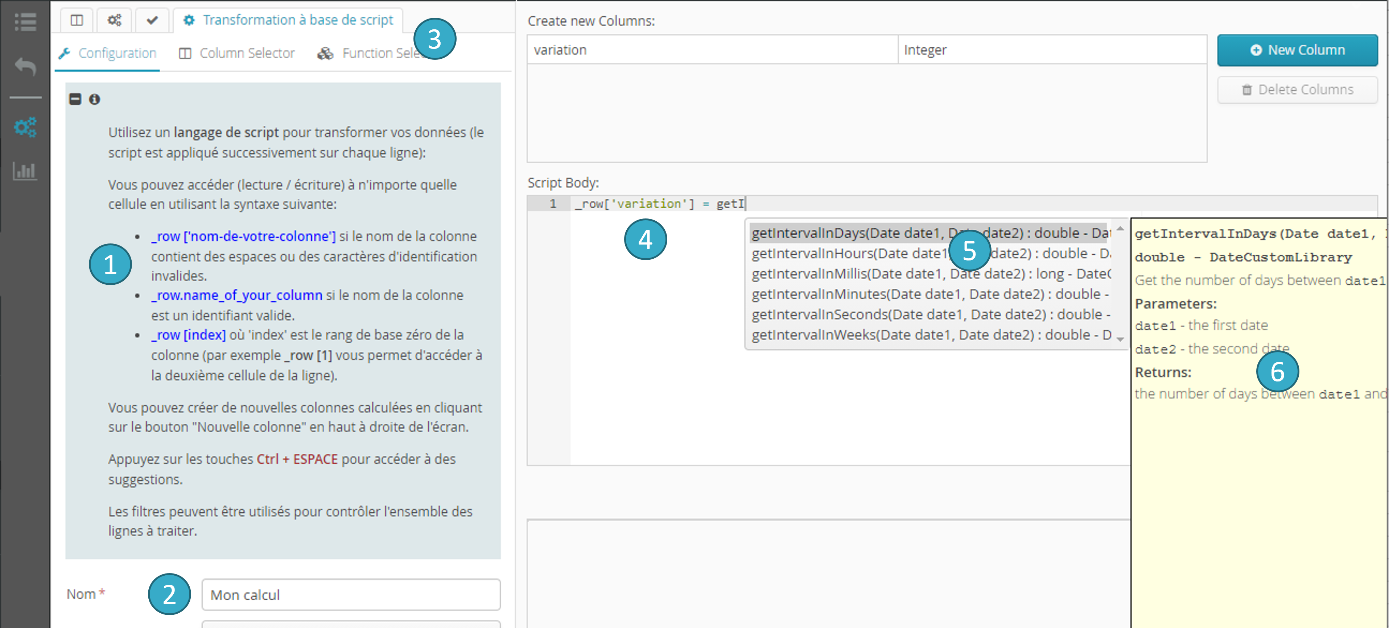Viewport: 1389px width, 630px height.
Task: Click the gears toolbar tab icon
Action: pyautogui.click(x=114, y=20)
